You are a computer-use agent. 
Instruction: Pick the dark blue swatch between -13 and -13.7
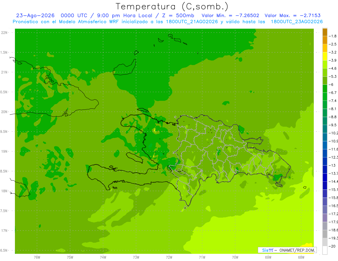pyautogui.click(x=325, y=169)
